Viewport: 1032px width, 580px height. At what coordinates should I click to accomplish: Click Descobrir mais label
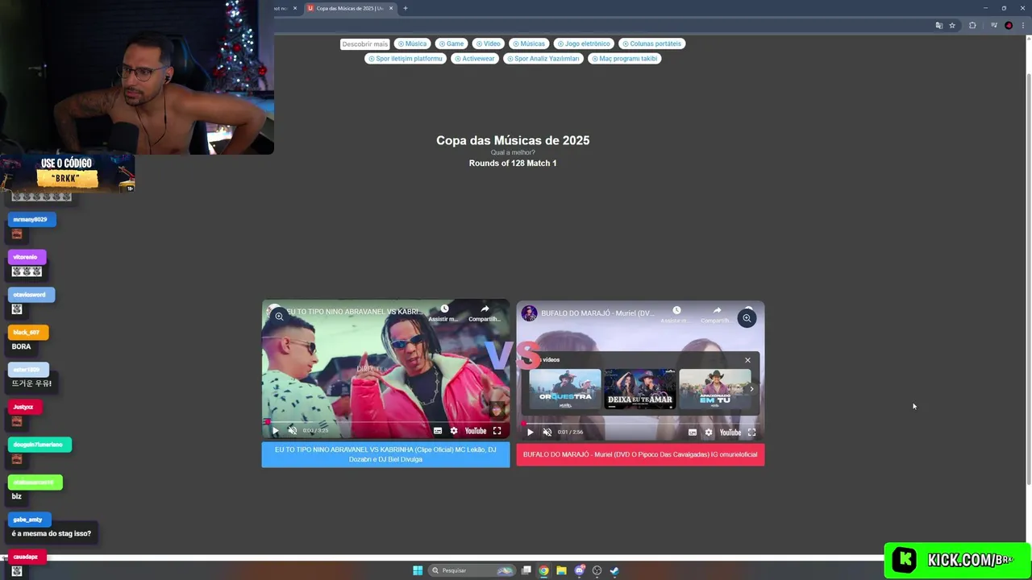pos(364,44)
